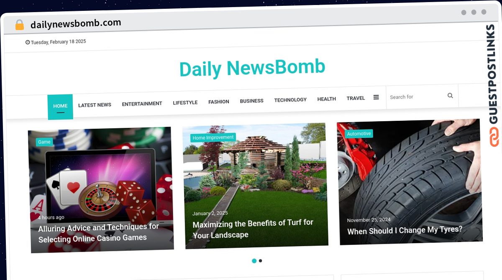Screen dimensions: 502x280
Task: Click the Automotive category tag
Action: coord(359,134)
